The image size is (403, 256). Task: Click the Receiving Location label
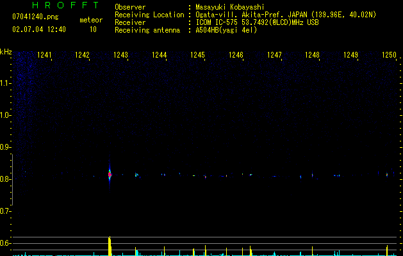[149, 15]
